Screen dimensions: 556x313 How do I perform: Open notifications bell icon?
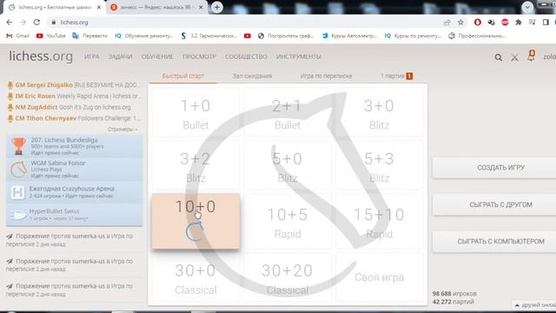point(531,56)
